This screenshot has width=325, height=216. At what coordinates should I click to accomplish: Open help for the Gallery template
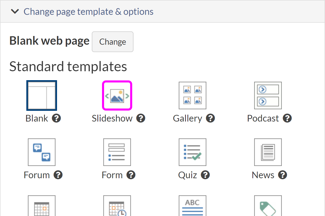pos(210,118)
